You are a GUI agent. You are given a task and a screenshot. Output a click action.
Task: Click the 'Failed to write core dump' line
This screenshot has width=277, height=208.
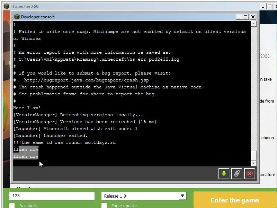[x=129, y=35]
